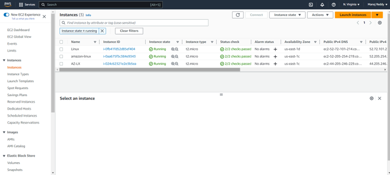
Task: Go to the next results page
Action: pos(371,23)
